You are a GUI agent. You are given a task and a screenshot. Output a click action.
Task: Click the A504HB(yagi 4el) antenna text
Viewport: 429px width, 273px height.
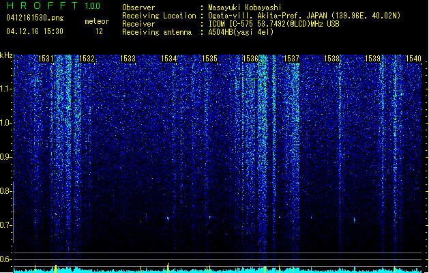(241, 32)
